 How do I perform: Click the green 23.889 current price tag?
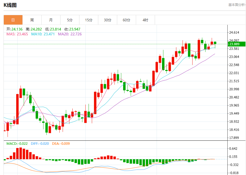[237, 44]
